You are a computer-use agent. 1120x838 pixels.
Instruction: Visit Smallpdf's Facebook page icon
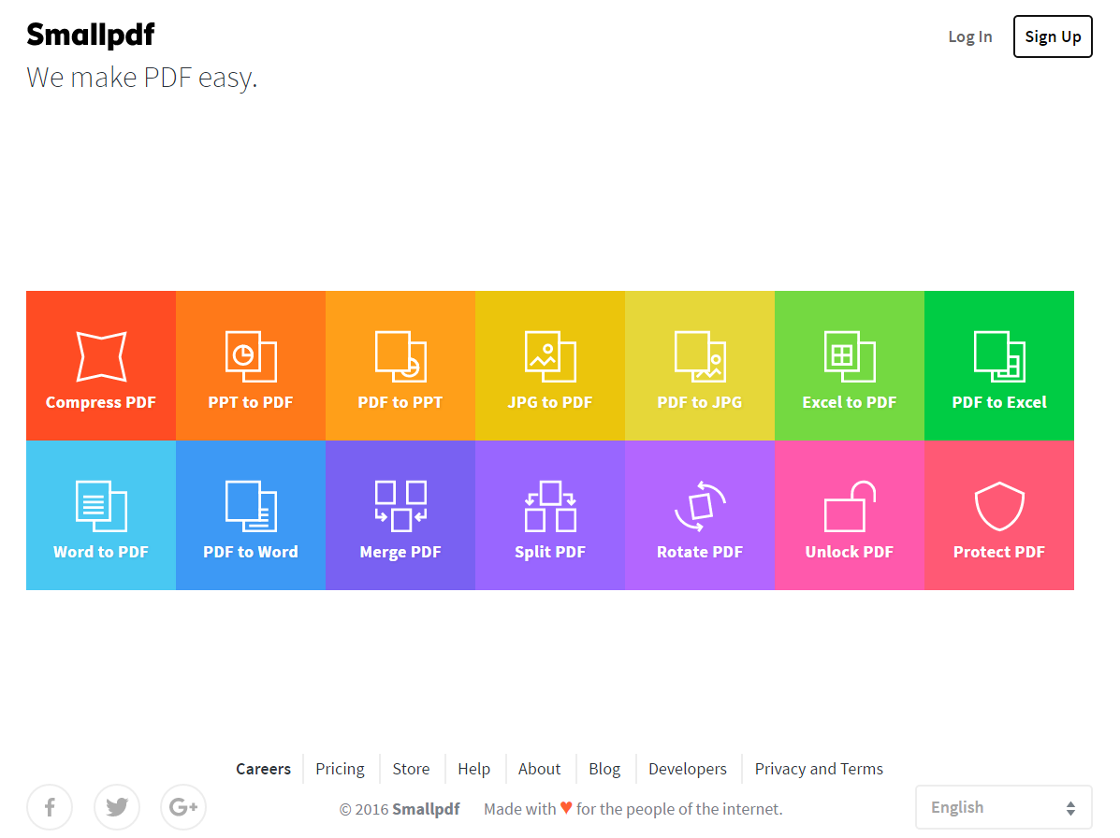(50, 807)
